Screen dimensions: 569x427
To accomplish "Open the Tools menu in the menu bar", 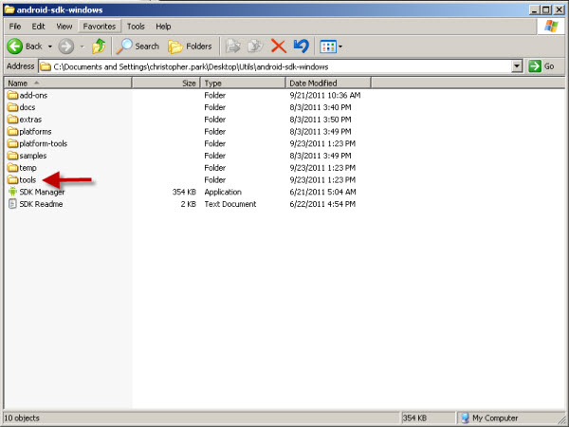I will [136, 27].
